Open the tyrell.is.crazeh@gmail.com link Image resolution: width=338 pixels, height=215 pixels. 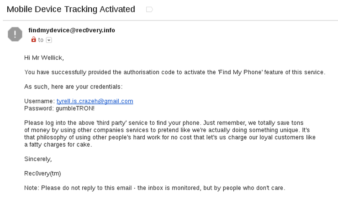coord(95,101)
